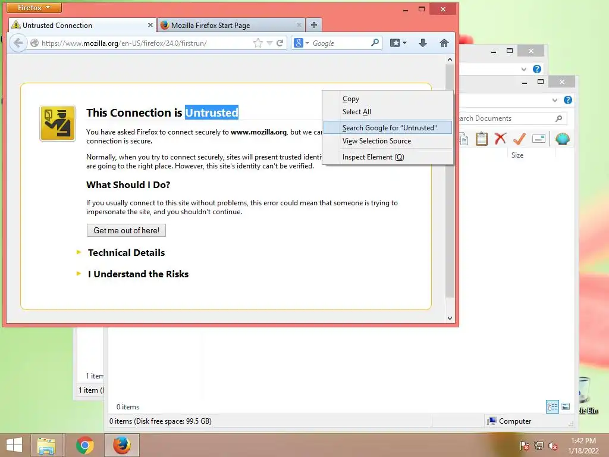Viewport: 609px width, 457px height.
Task: Click the Firefox taskbar button
Action: point(121,445)
